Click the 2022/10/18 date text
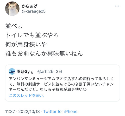Viewport: 125px width, 116px height. coord(29,111)
